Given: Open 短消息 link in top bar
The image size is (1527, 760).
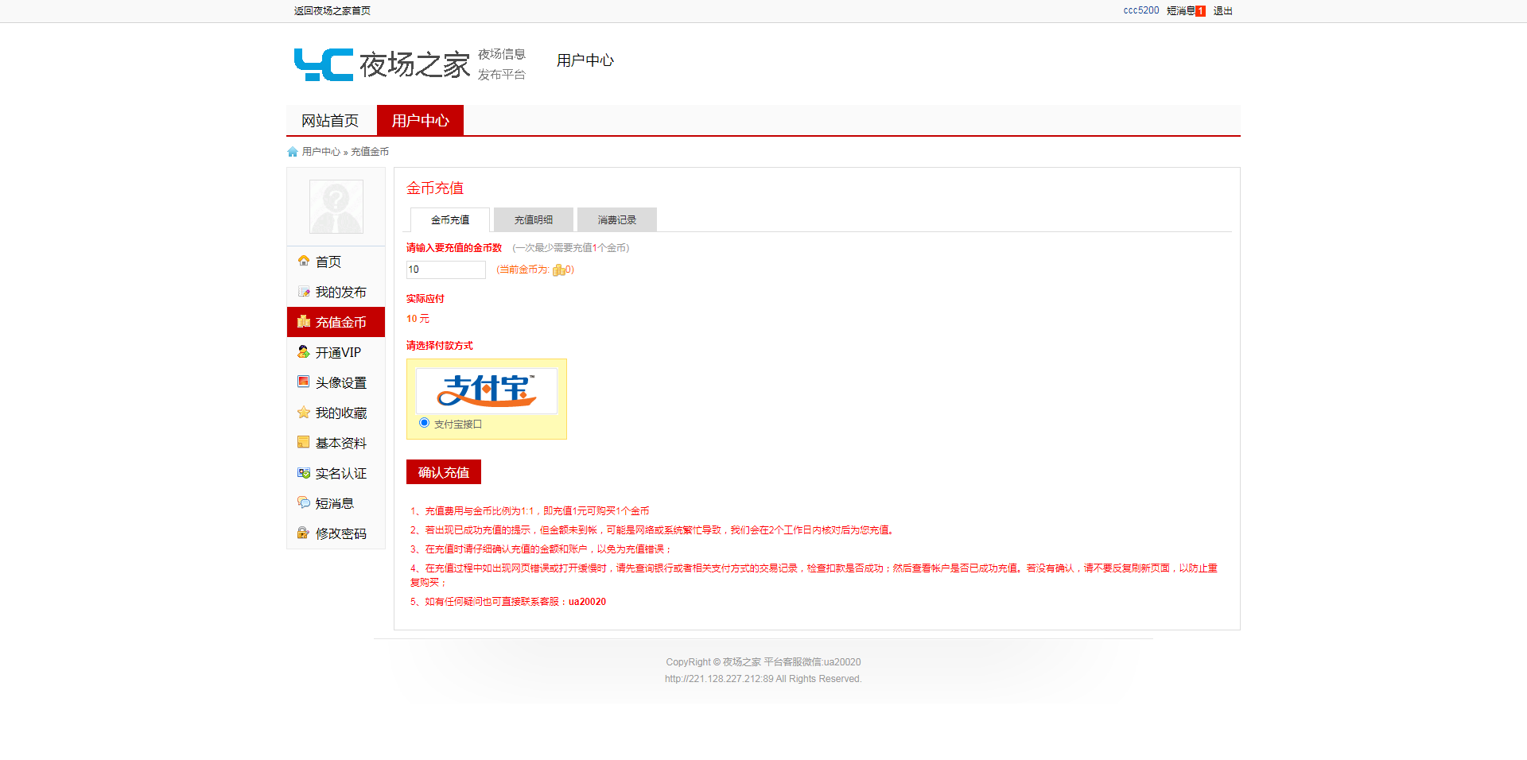Looking at the screenshot, I should 1181,11.
